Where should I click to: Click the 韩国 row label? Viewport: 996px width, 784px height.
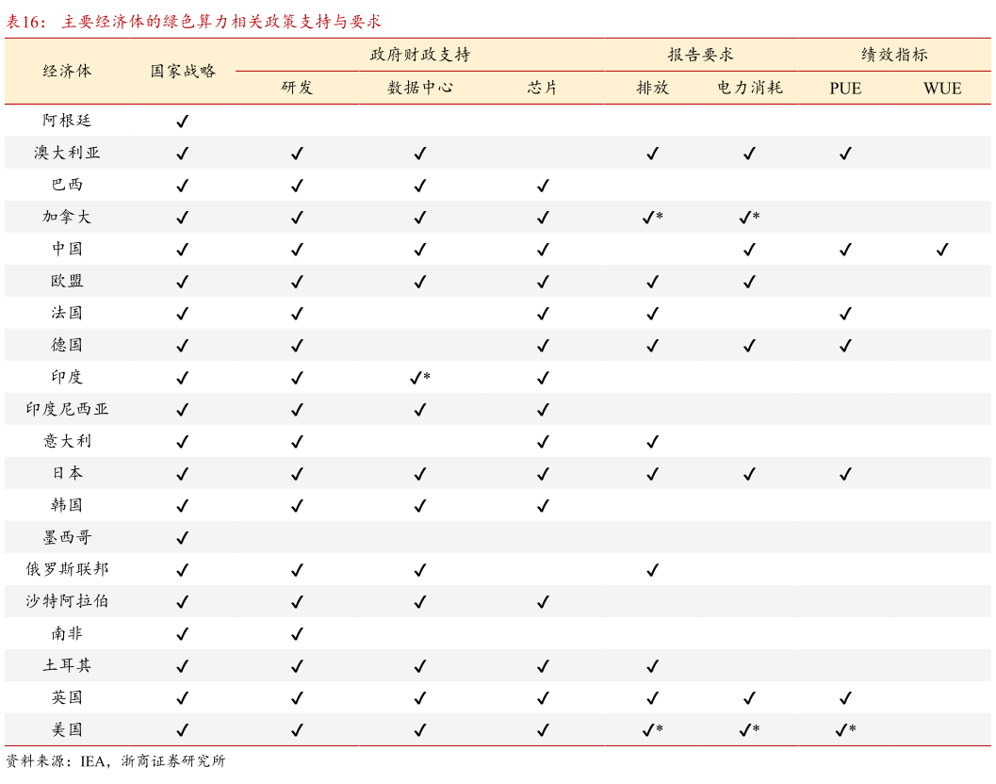[x=67, y=505]
